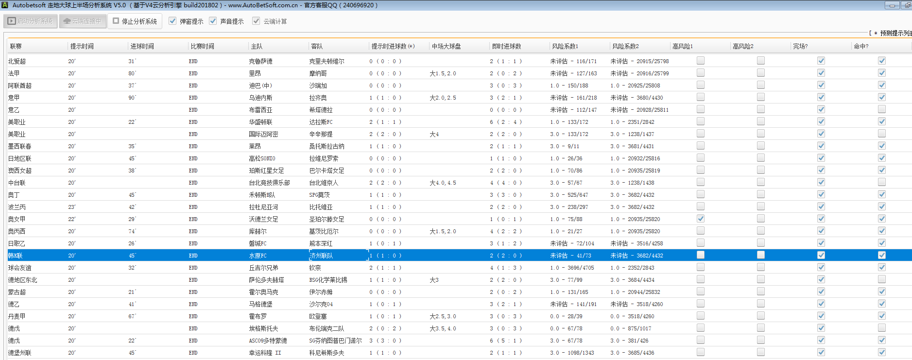
Task: Toggle the 云端计算 checkbox
Action: point(256,21)
